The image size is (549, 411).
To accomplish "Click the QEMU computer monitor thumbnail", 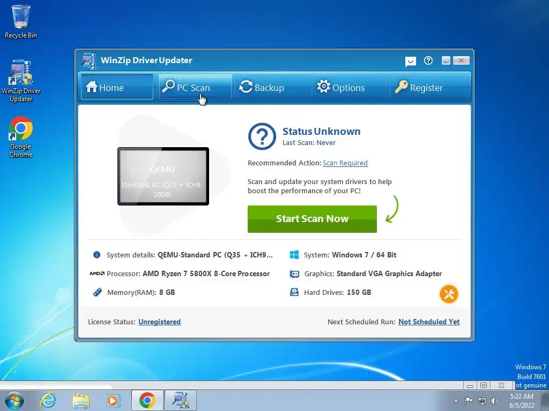I will click(x=163, y=176).
